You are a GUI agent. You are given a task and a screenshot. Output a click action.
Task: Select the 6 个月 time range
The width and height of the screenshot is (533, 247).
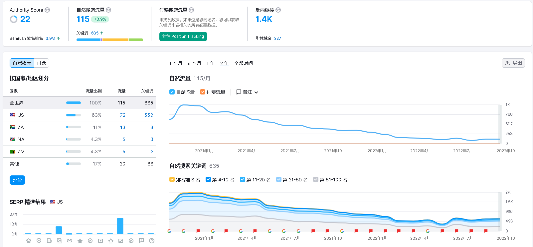(194, 63)
